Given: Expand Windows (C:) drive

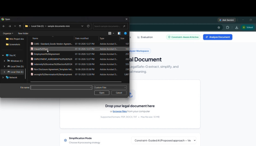Looking at the screenshot, I should tap(4, 61).
